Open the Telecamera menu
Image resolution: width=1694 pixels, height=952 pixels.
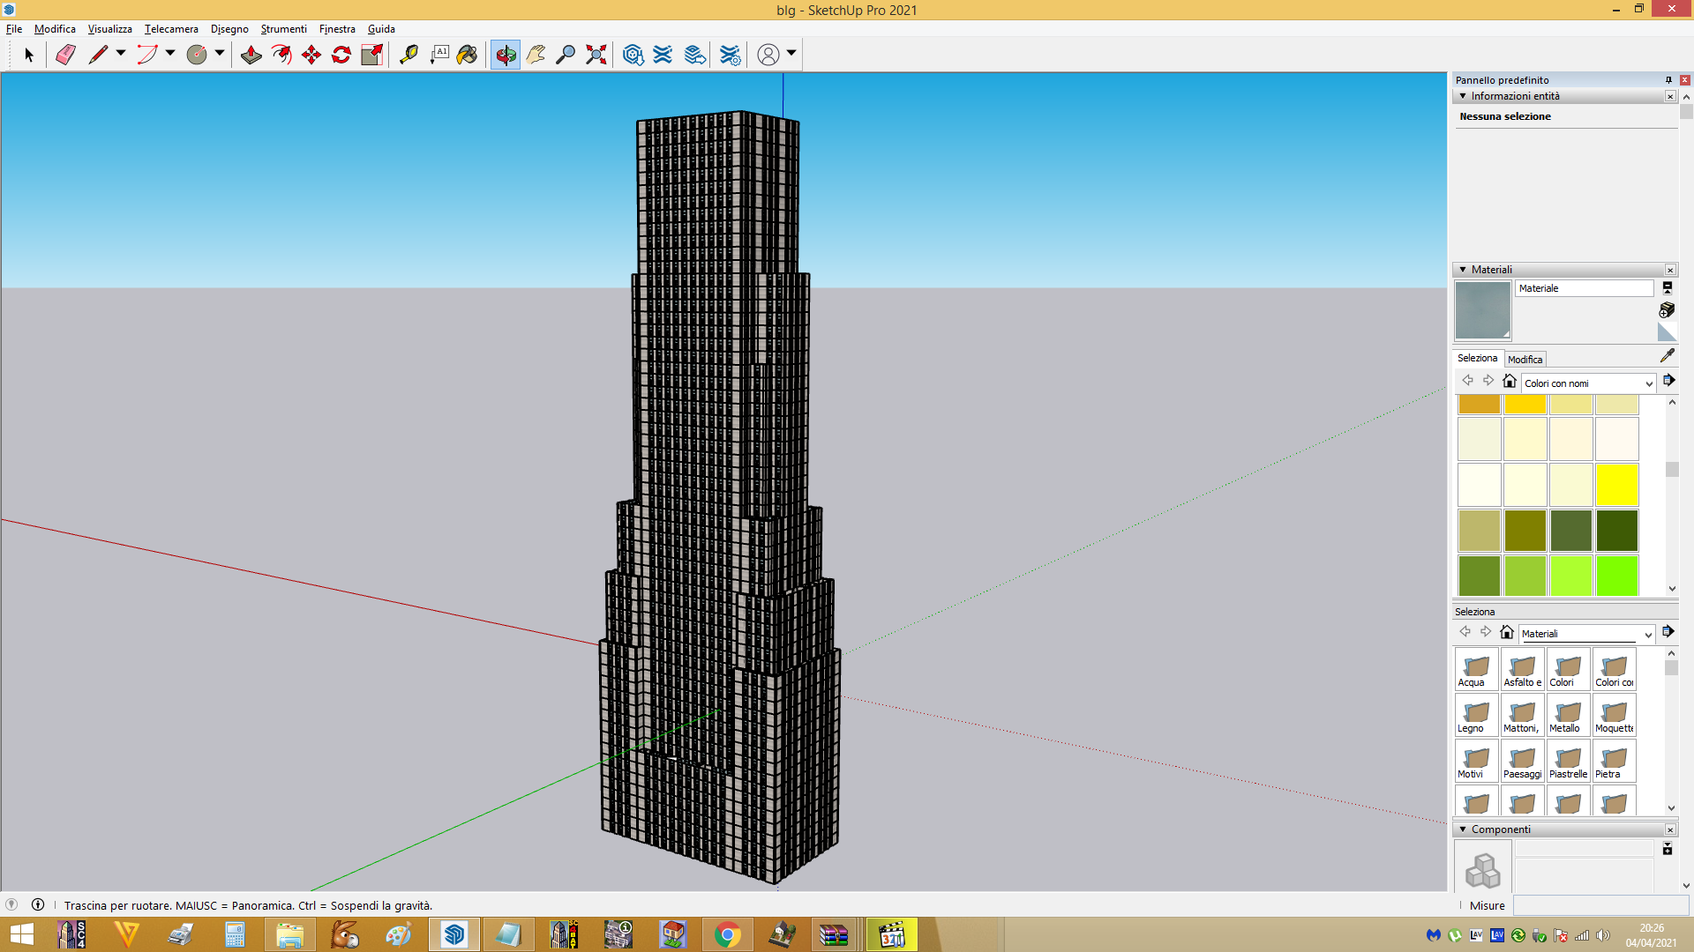click(171, 29)
